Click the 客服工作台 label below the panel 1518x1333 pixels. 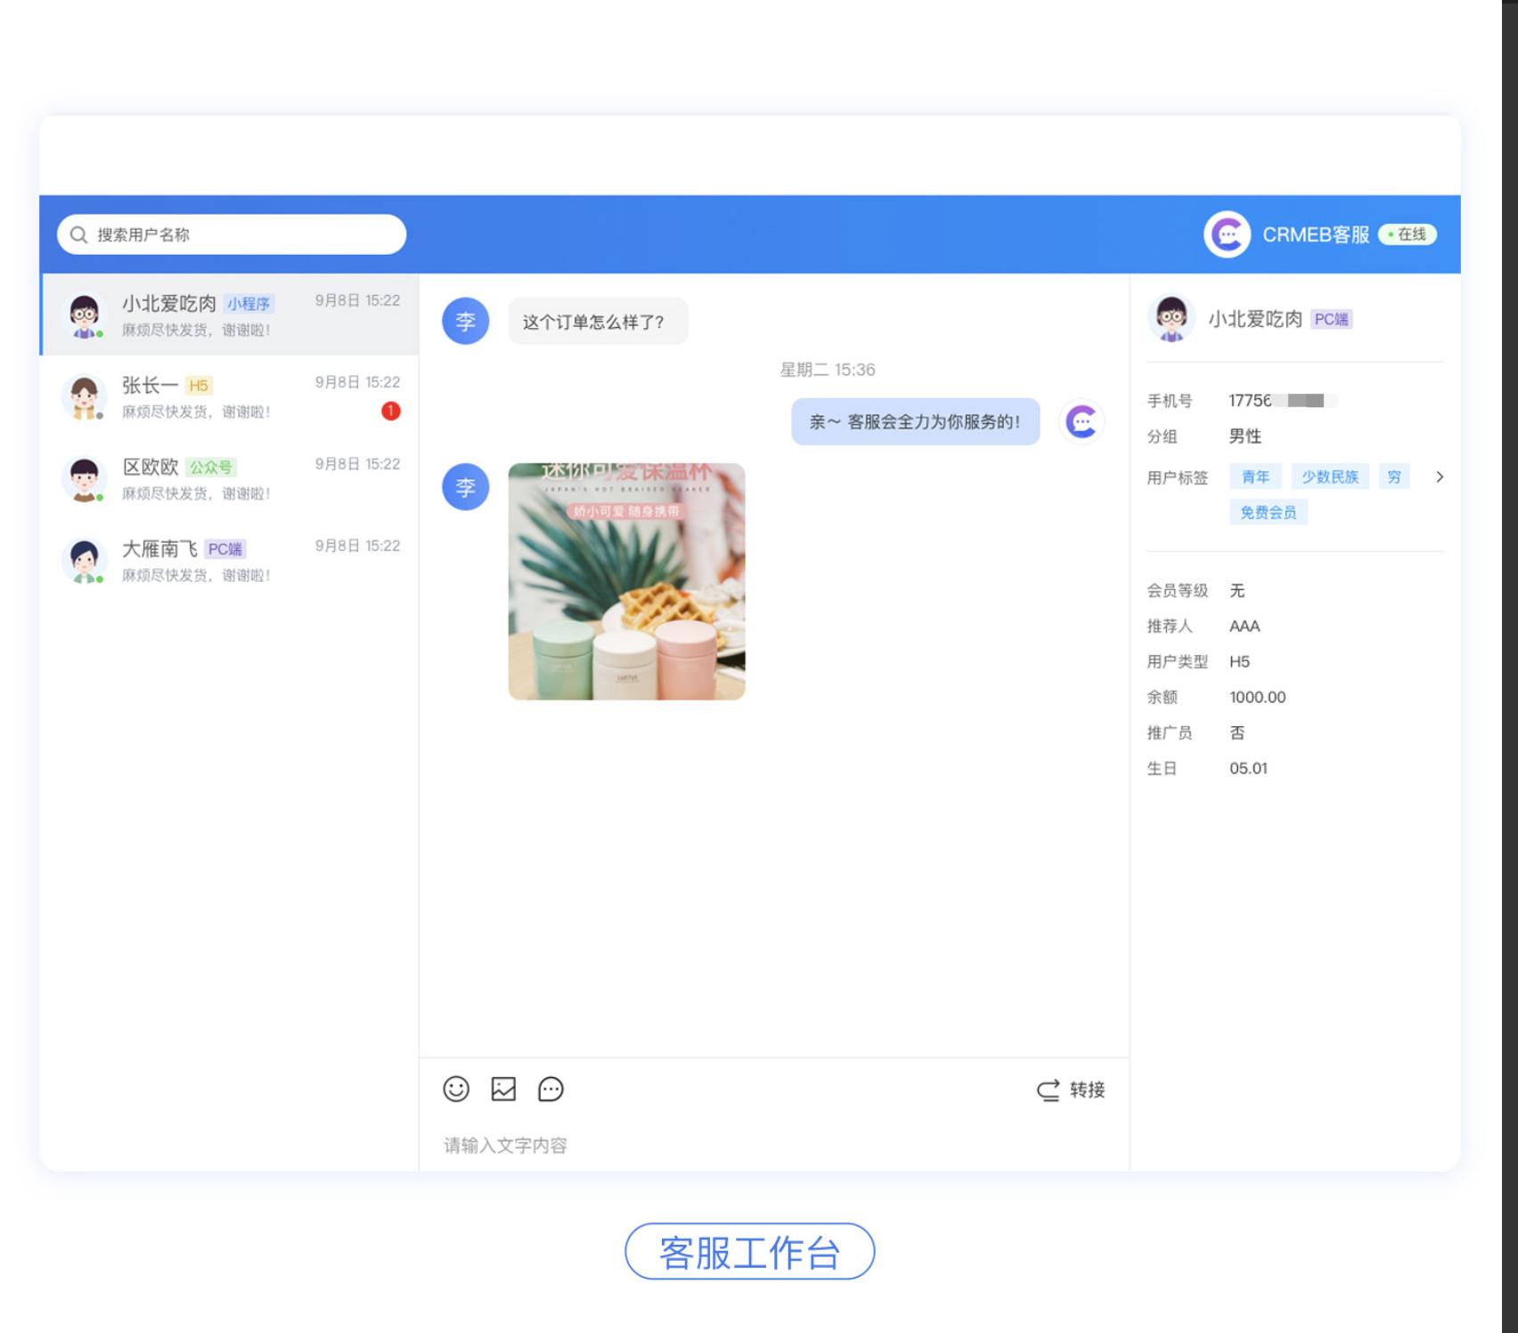(749, 1252)
